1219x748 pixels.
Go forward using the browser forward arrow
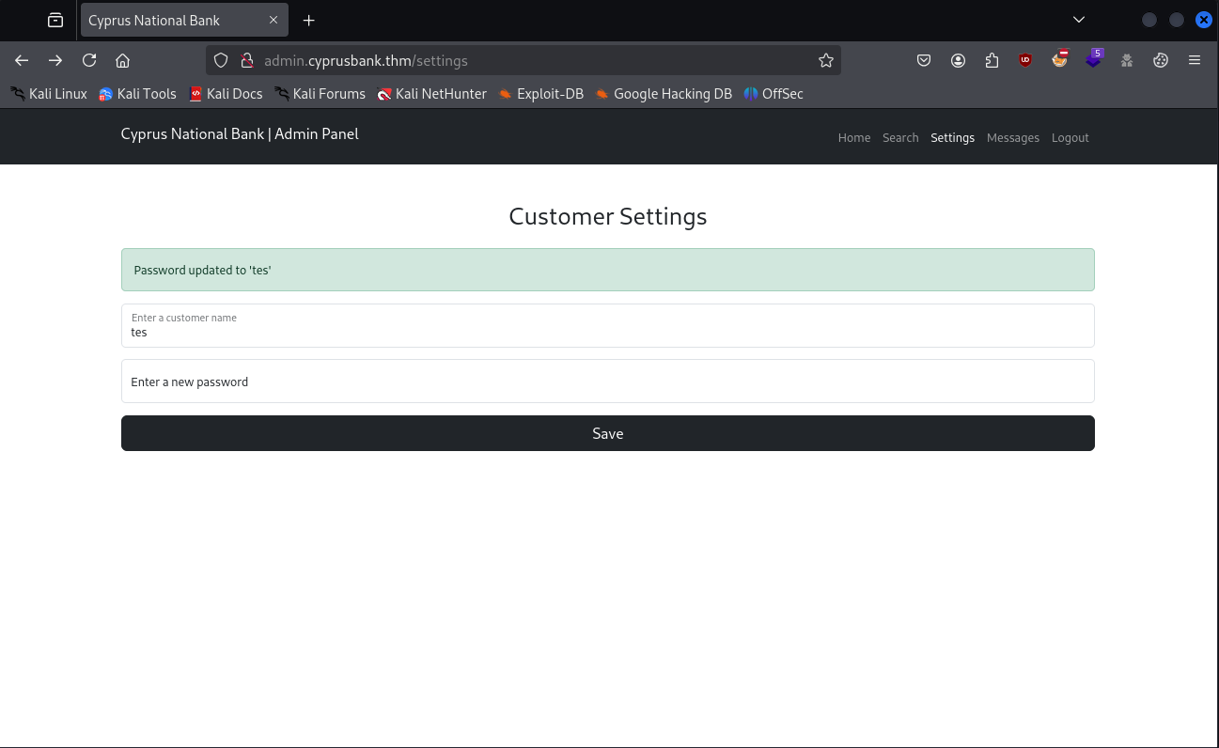pyautogui.click(x=55, y=60)
